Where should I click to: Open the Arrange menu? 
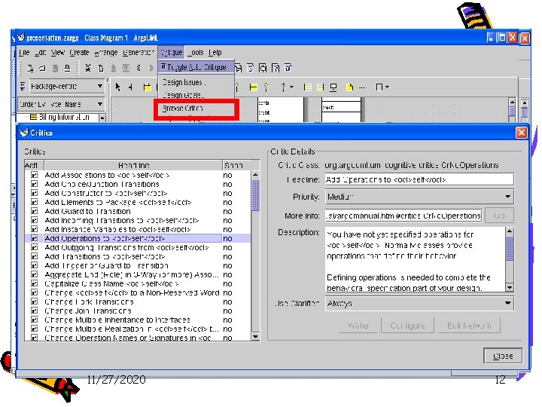click(106, 53)
